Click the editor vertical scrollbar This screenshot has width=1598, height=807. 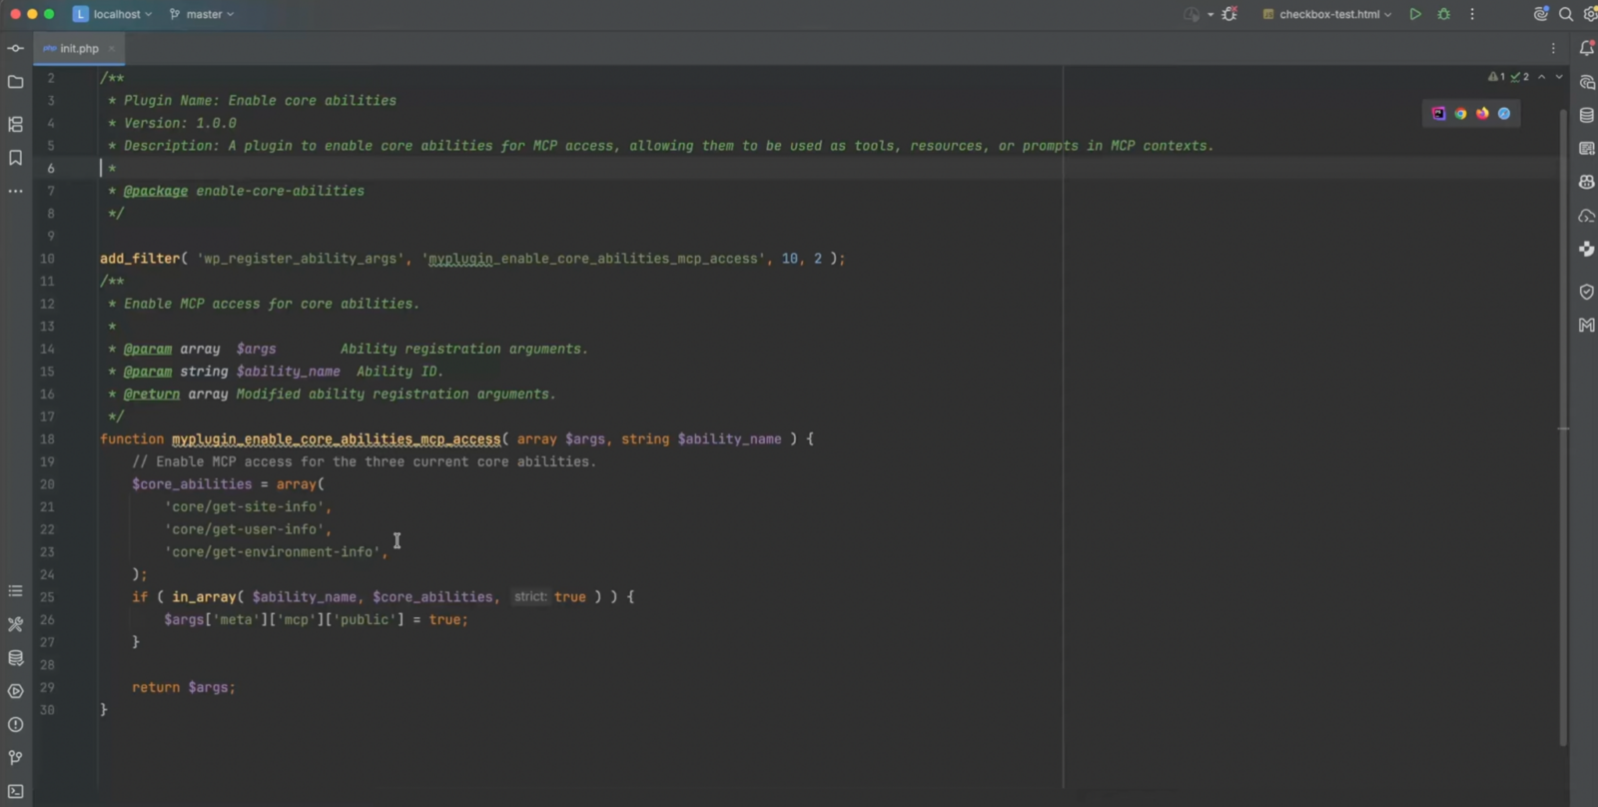pos(1563,427)
